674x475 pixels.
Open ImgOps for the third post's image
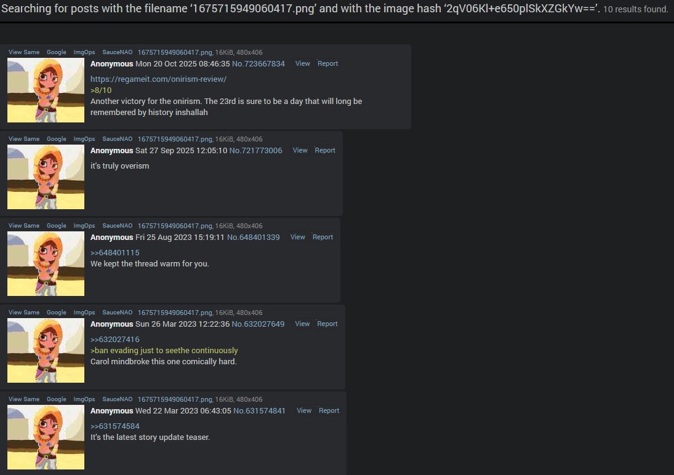pos(84,226)
